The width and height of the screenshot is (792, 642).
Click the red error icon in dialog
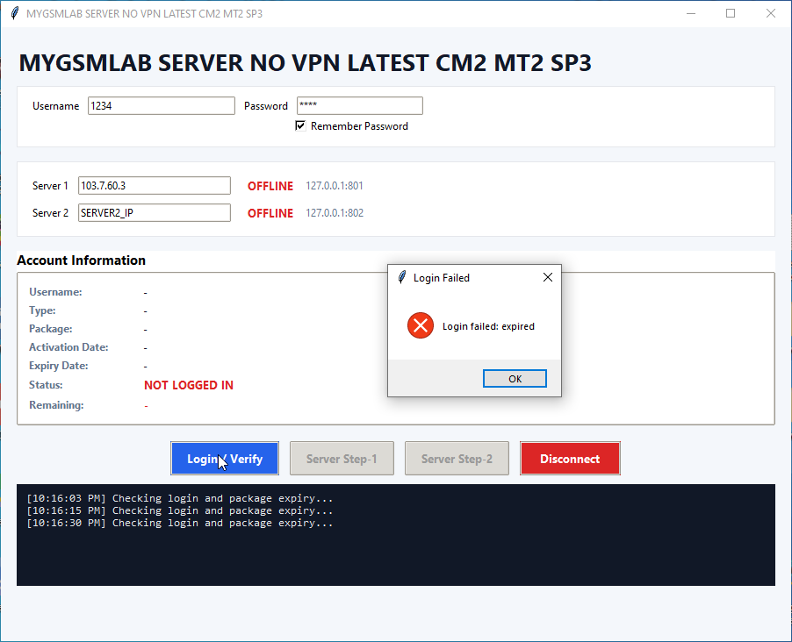[421, 325]
